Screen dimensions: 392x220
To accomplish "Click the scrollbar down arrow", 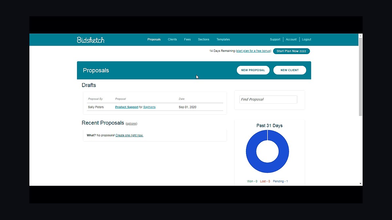I will click(361, 183).
